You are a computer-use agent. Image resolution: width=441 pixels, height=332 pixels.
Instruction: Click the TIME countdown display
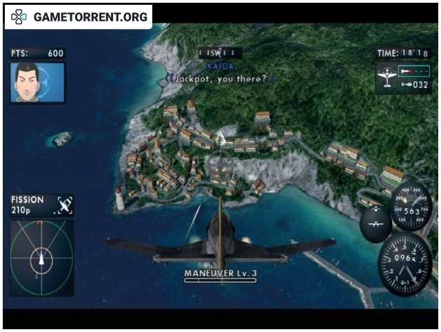[402, 53]
